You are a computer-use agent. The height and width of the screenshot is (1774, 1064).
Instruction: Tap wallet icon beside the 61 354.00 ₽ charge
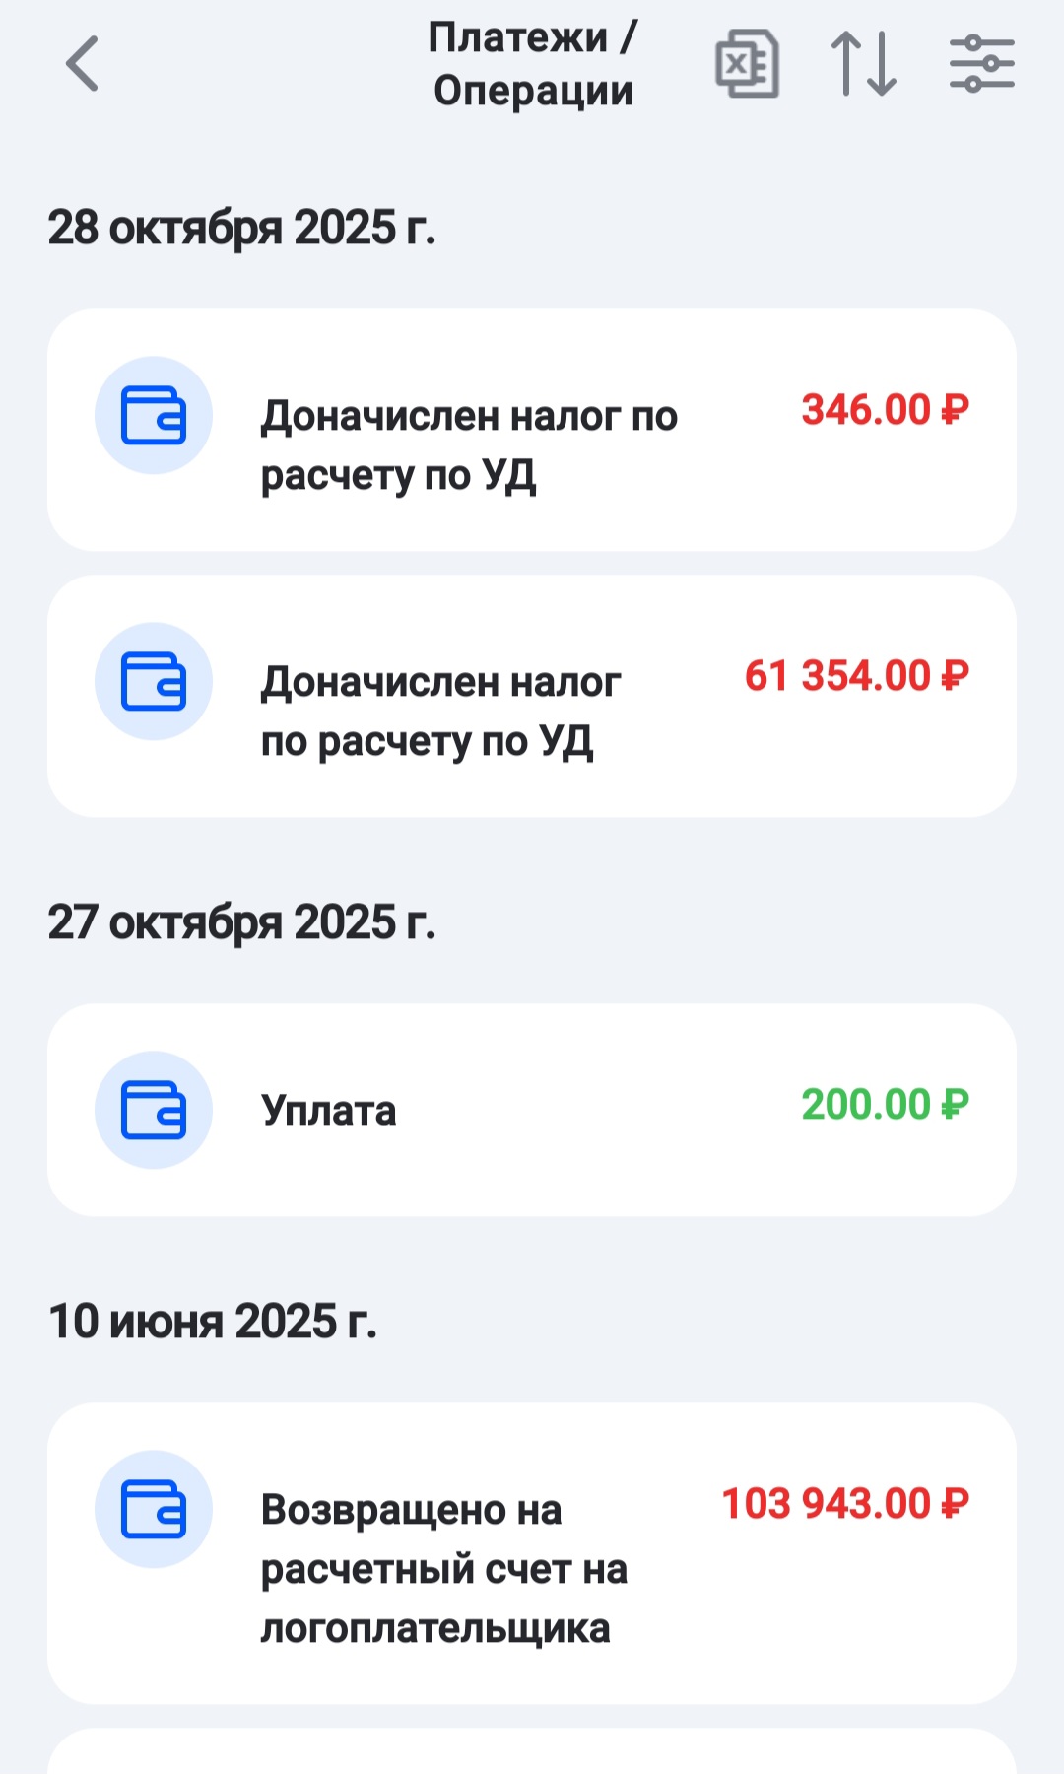click(154, 681)
